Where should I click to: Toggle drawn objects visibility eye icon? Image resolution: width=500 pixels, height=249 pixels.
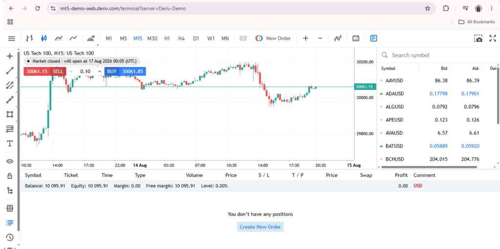10,161
